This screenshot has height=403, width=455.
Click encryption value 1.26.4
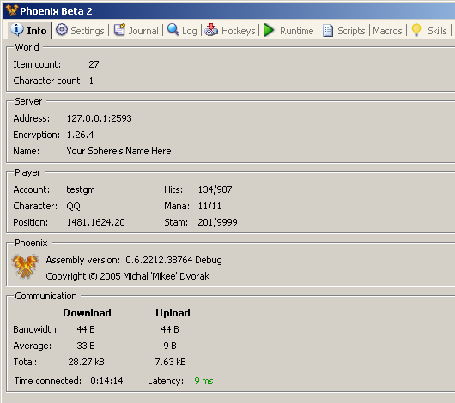coord(80,135)
